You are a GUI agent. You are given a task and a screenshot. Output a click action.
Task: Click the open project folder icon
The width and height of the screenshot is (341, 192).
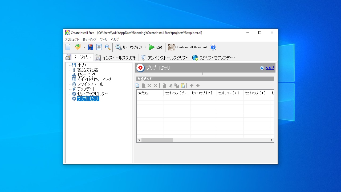tap(78, 47)
